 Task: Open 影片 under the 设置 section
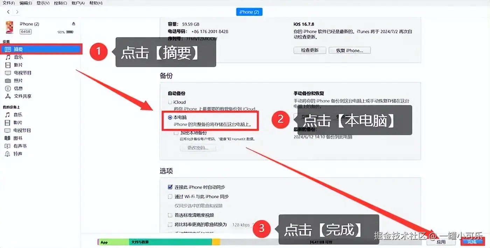18,65
